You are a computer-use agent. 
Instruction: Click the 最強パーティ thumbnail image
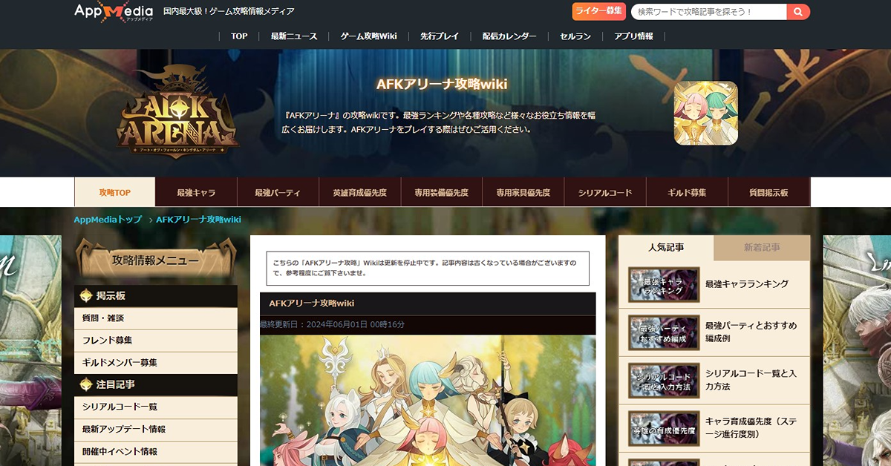point(664,332)
